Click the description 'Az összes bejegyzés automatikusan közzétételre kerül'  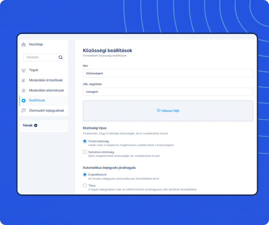click(124, 178)
